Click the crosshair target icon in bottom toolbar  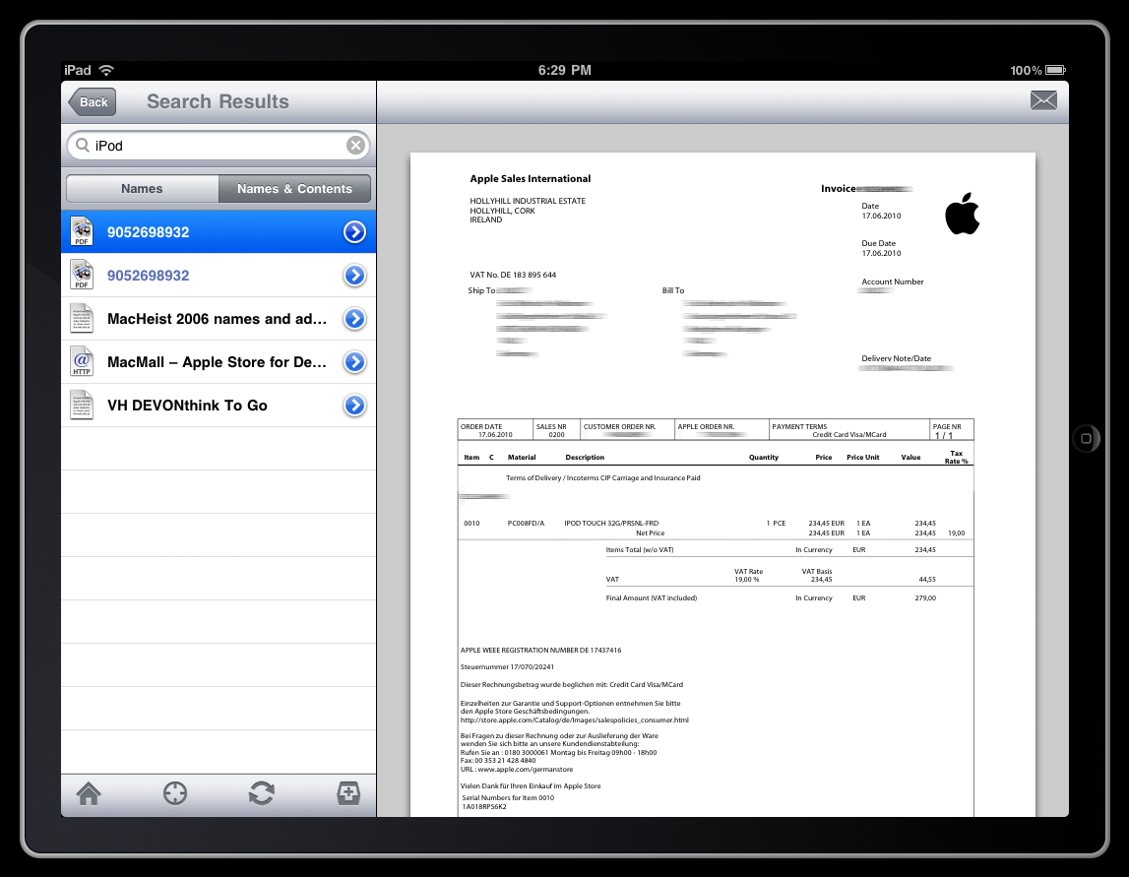tap(175, 793)
